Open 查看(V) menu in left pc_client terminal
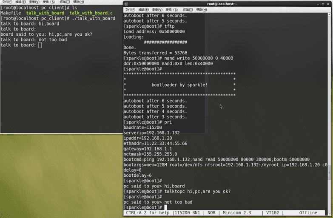This screenshot has width=333, height=218. pyautogui.click(x=34, y=2)
